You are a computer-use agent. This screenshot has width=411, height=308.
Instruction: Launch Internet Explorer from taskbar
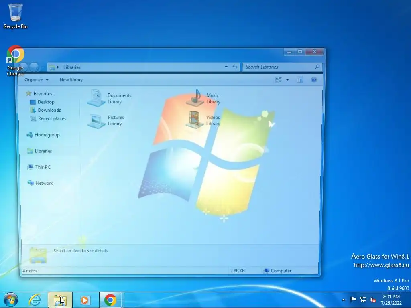[35, 300]
